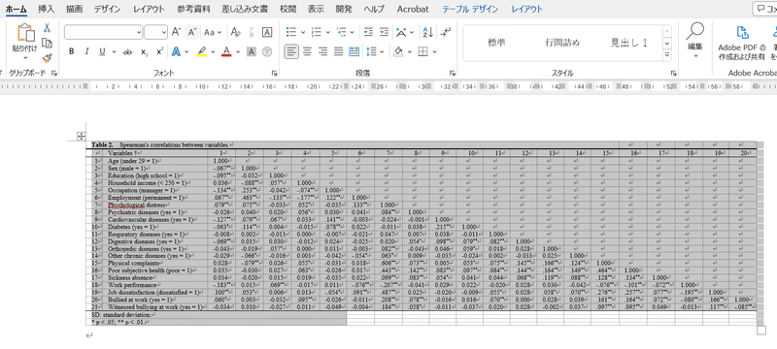Open the font color red dropdown arrow
777x349 pixels.
[238, 51]
